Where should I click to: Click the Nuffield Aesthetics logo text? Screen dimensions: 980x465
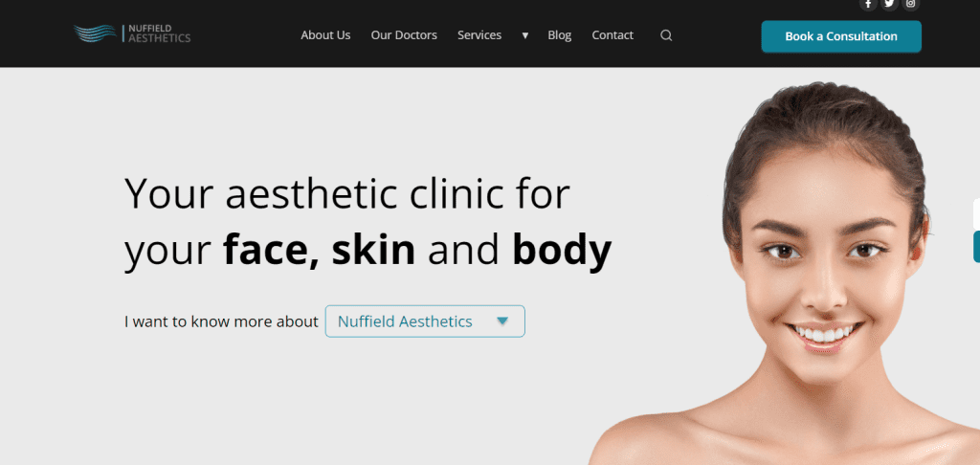pyautogui.click(x=160, y=33)
